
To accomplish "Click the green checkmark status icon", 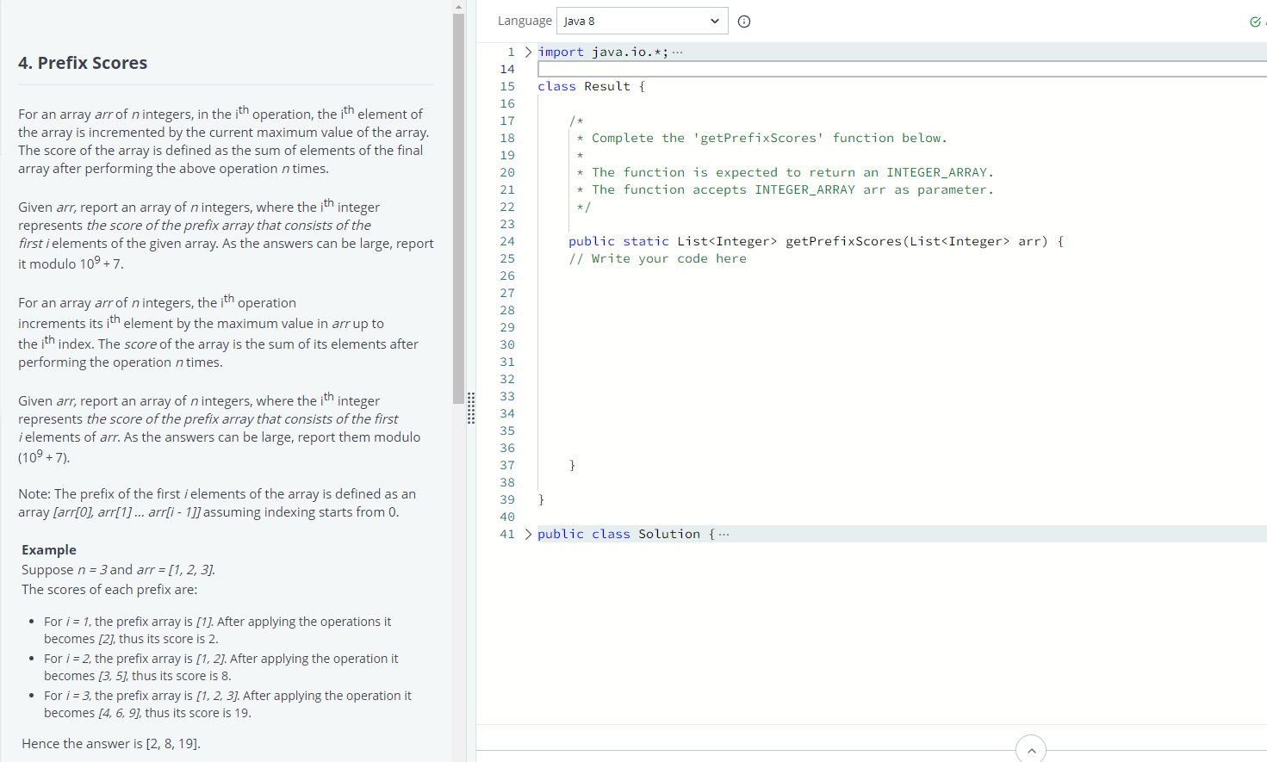I will tap(1255, 22).
